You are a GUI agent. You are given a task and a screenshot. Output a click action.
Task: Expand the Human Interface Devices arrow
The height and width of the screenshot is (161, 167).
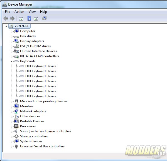[x=11, y=51]
